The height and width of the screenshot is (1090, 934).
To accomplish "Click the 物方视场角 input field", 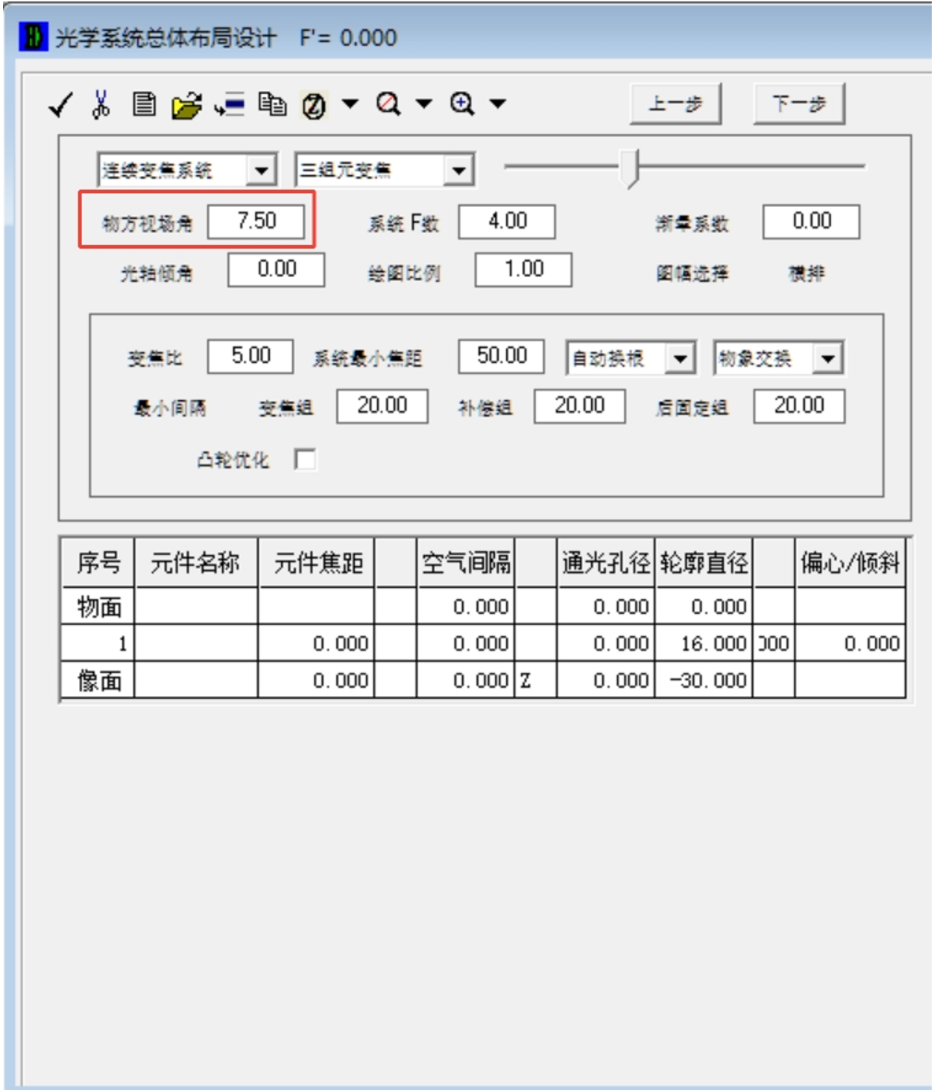I will 256,221.
